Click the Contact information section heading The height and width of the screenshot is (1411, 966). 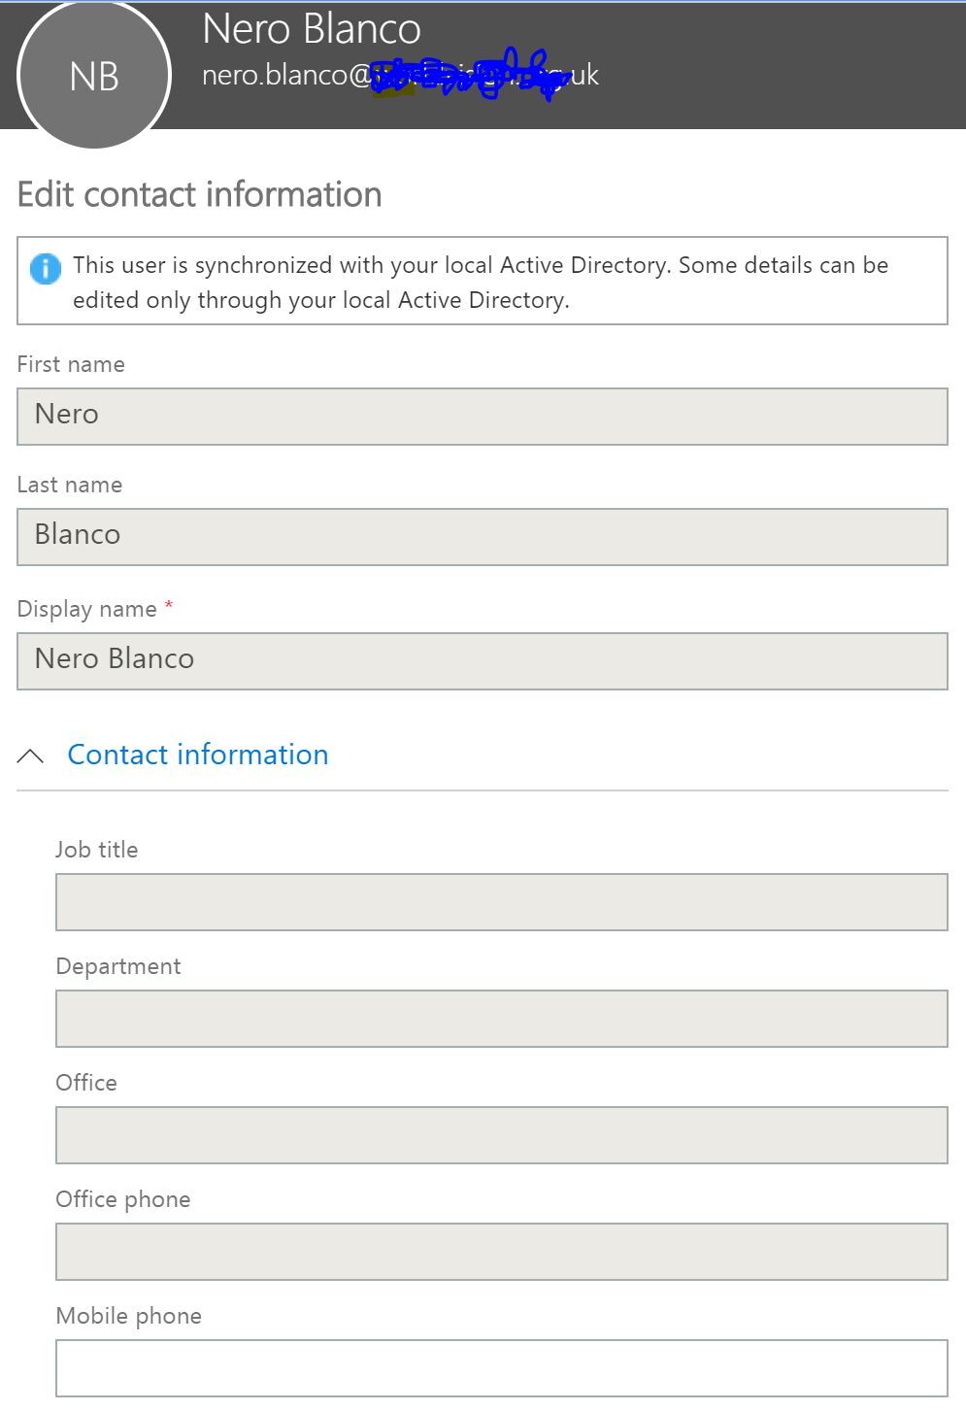coord(198,755)
